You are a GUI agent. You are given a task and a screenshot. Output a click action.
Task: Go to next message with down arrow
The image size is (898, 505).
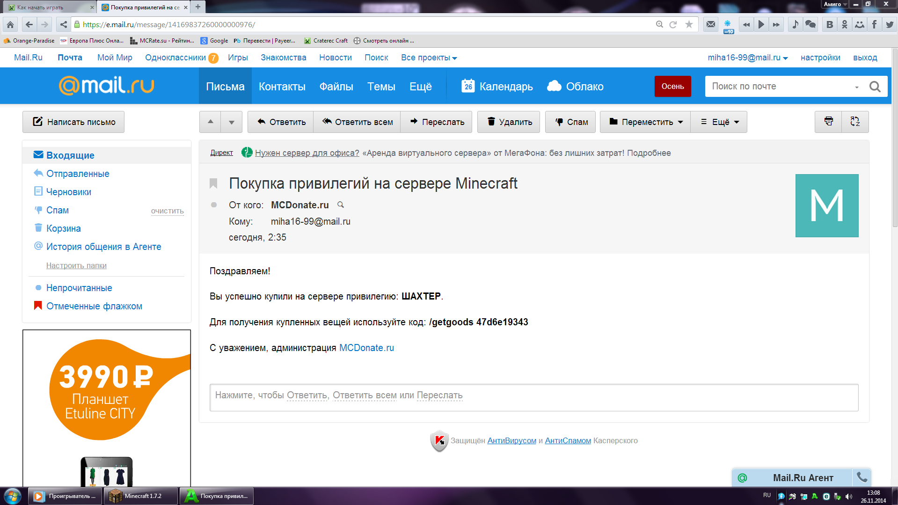[x=232, y=122]
